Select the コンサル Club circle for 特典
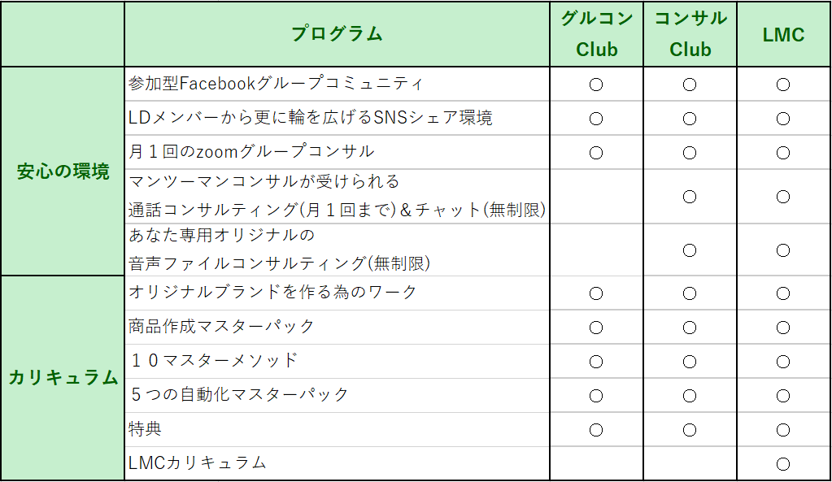832x482 pixels. point(690,430)
